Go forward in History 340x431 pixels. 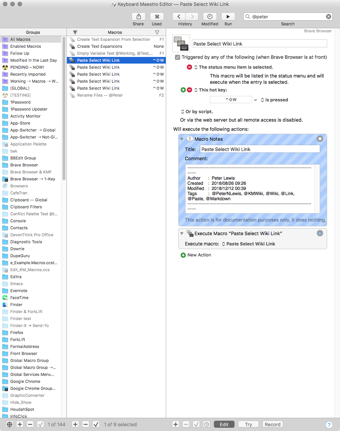[192, 17]
